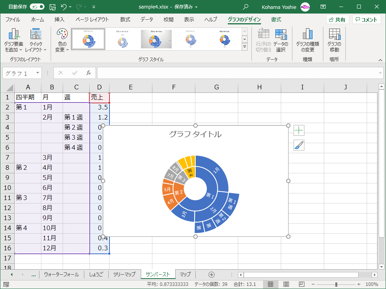The width and height of the screenshot is (386, 289).
Task: Click the zoom slider handle in status bar
Action: pos(336,284)
